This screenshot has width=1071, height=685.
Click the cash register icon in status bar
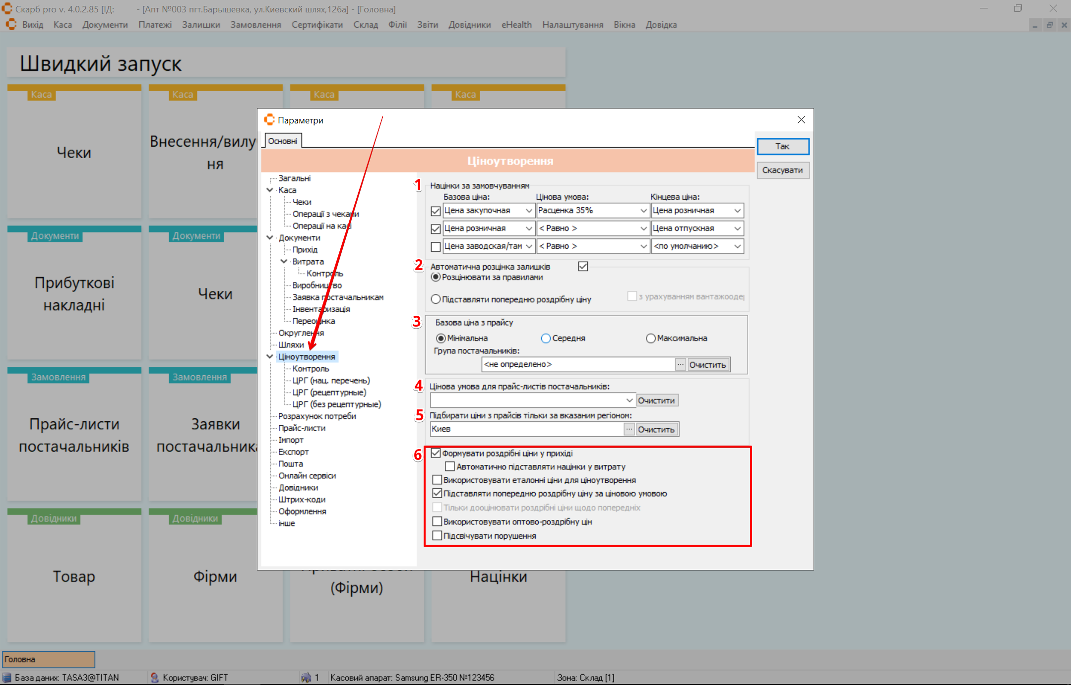pyautogui.click(x=306, y=678)
